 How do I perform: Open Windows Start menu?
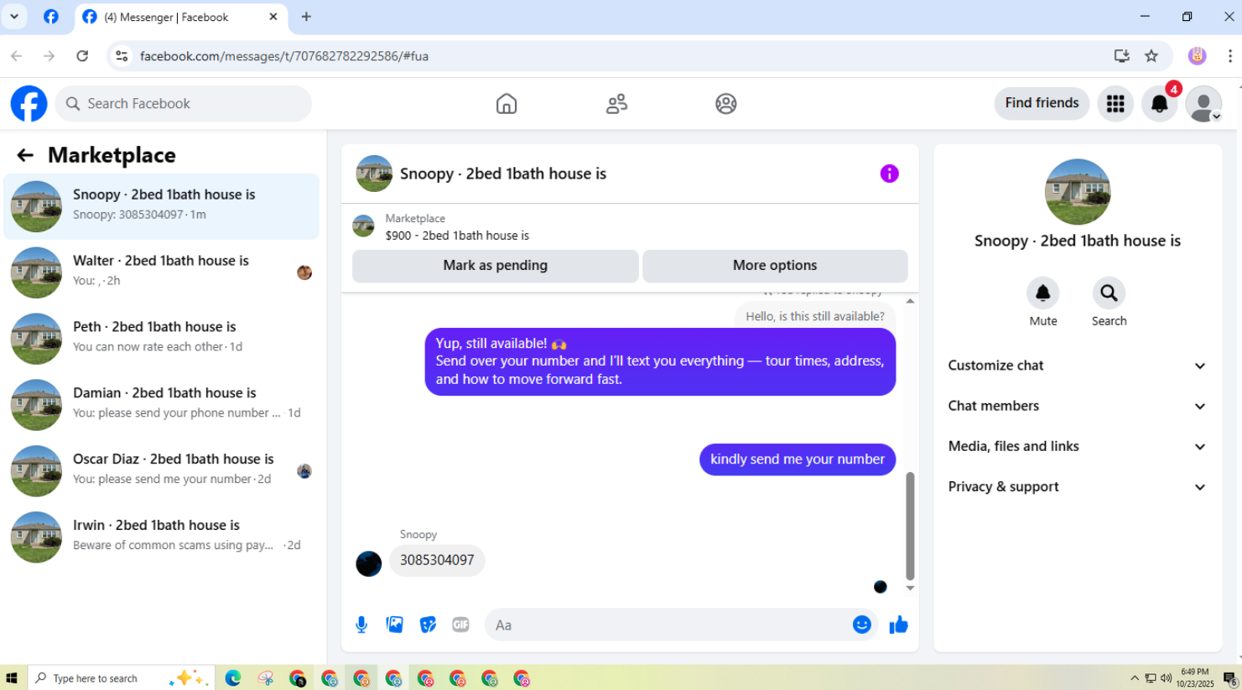(12, 678)
